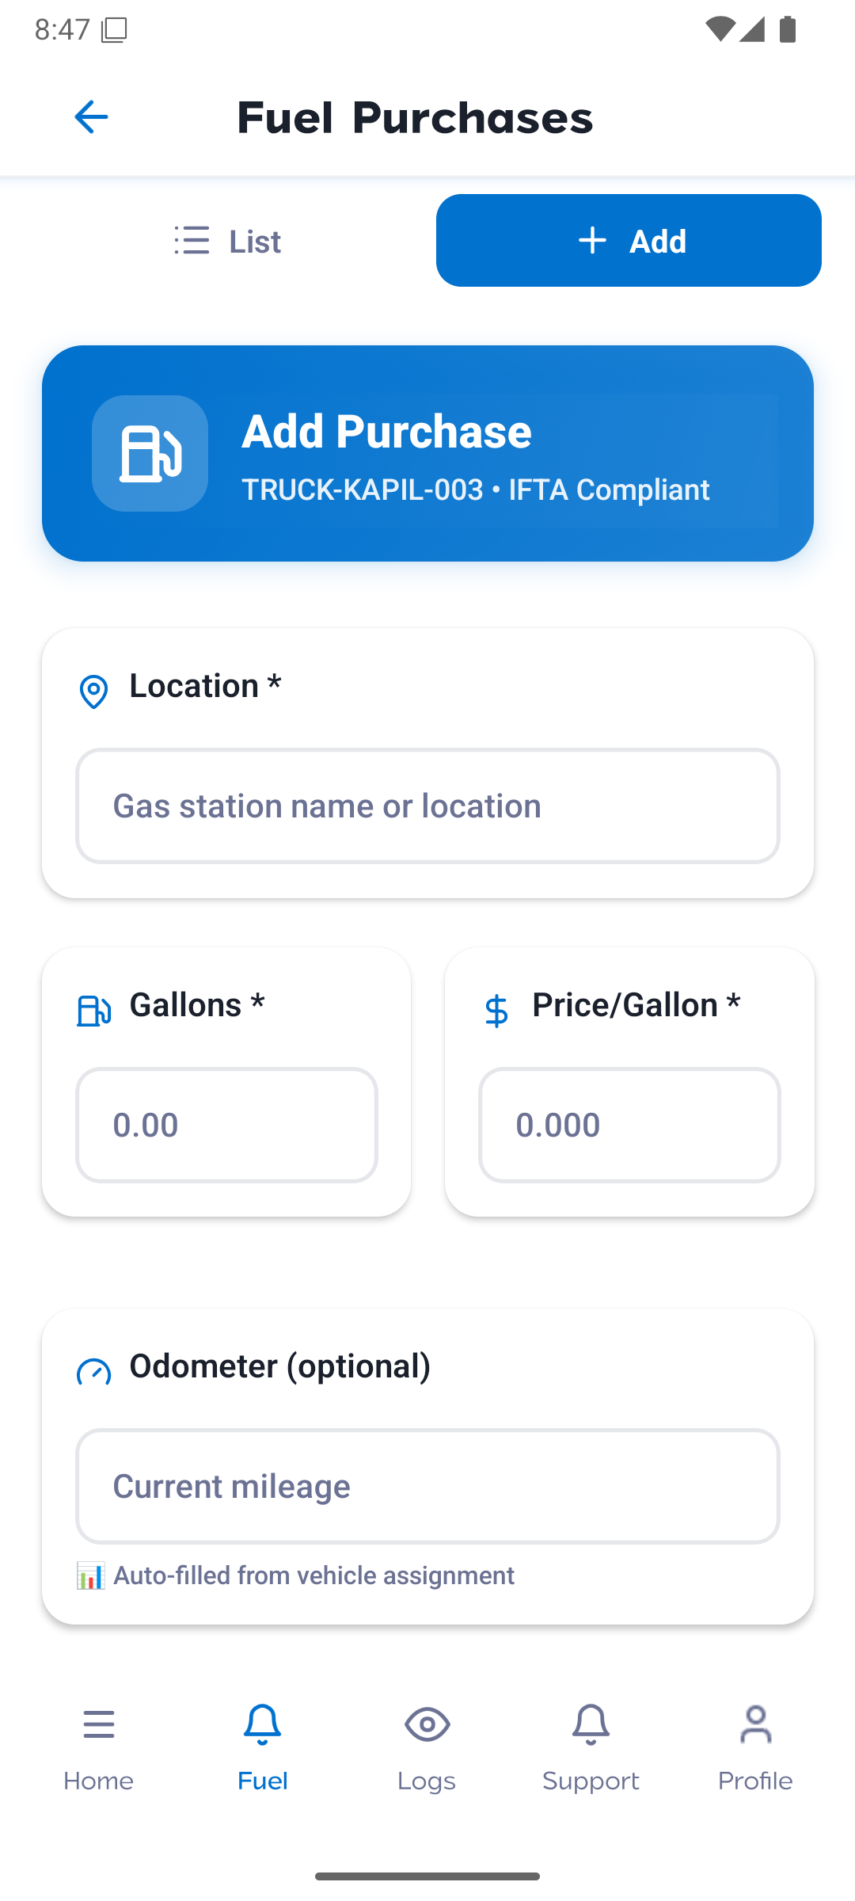Tap the back arrow icon

click(x=91, y=117)
